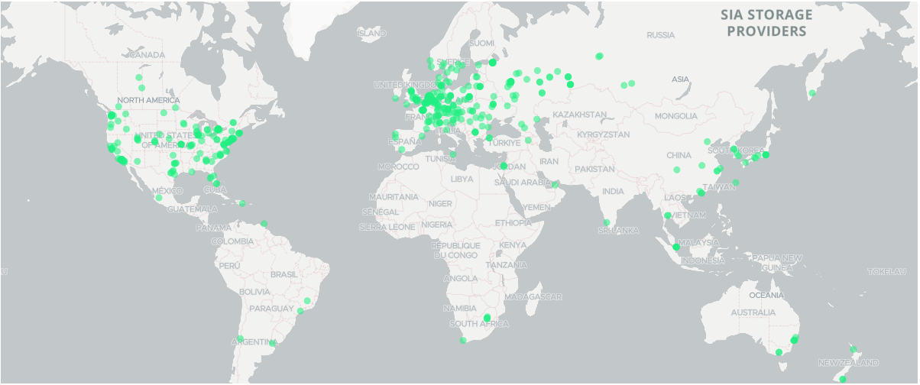The image size is (920, 385).
Task: Select the provider marker near Singapore below Malaysia
Action: pos(676,247)
